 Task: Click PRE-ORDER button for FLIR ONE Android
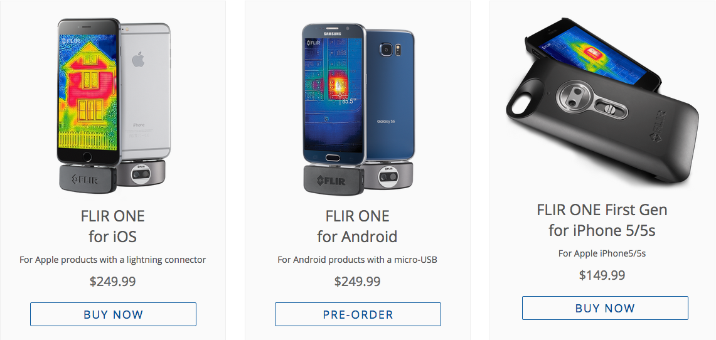coord(358,314)
